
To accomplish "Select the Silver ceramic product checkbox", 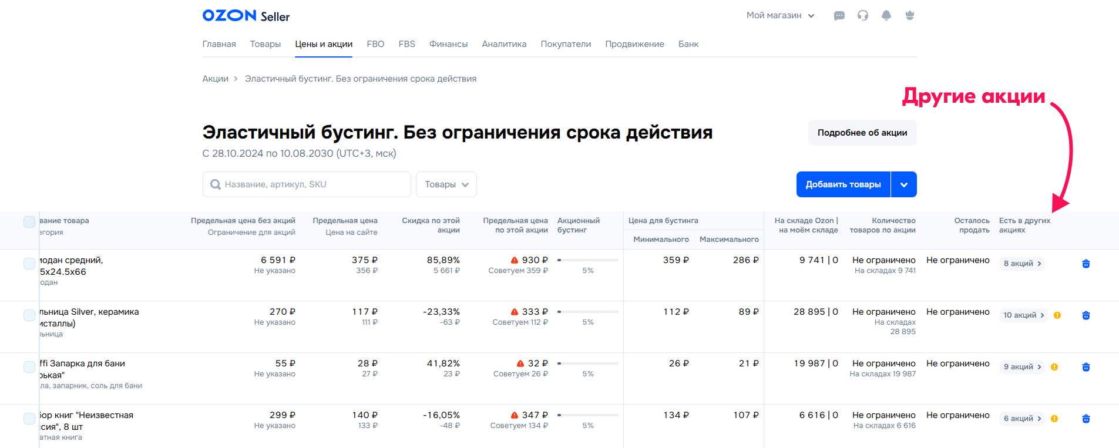I will pyautogui.click(x=29, y=315).
